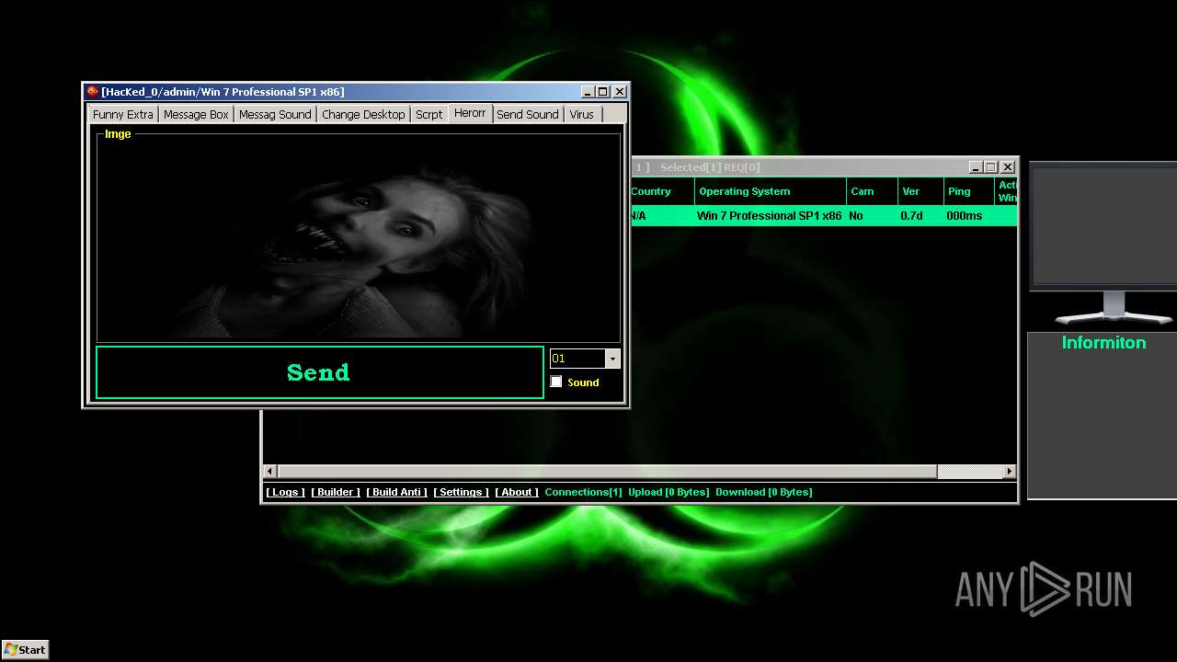Minimize the HacKed_0 admin window

click(588, 92)
